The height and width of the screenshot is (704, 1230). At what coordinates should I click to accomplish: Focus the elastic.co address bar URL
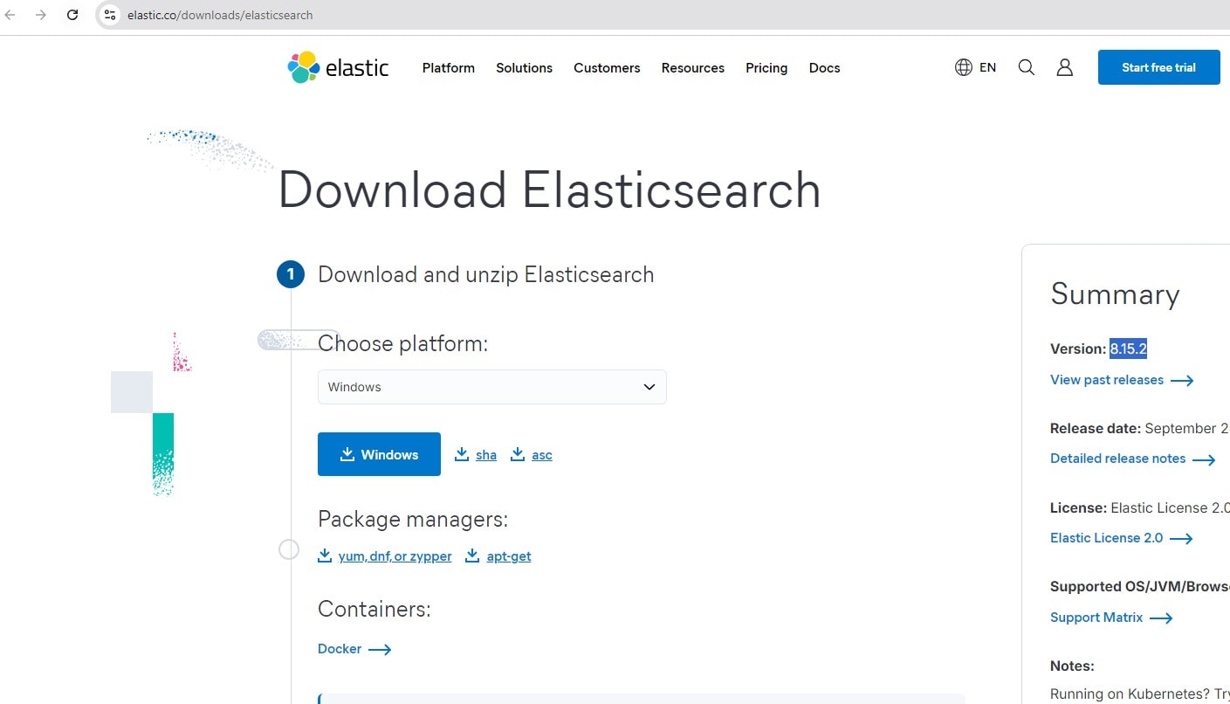220,15
